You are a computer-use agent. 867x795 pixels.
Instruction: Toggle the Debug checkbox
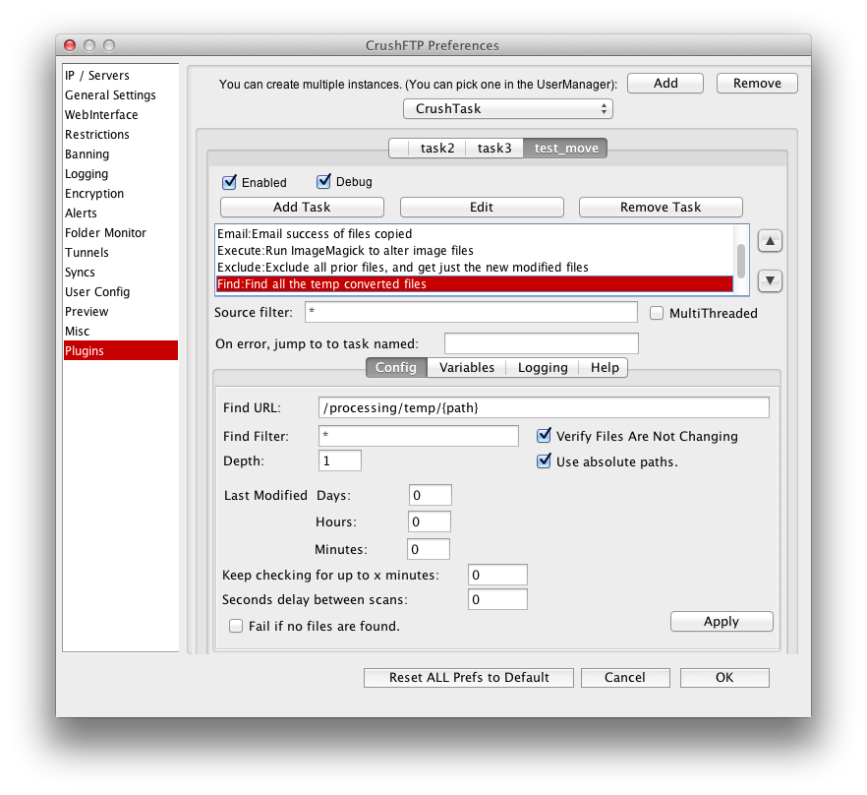[x=323, y=181]
